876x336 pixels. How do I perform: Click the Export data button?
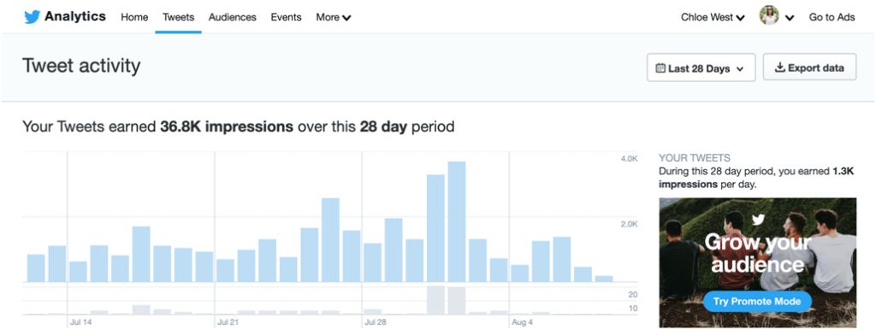(809, 68)
